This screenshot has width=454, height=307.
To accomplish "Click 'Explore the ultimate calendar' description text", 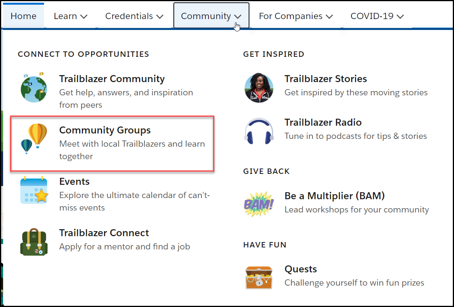I will 134,202.
